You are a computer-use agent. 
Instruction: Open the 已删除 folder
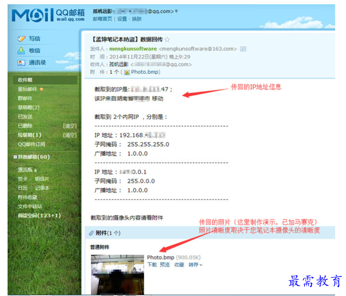[25, 126]
